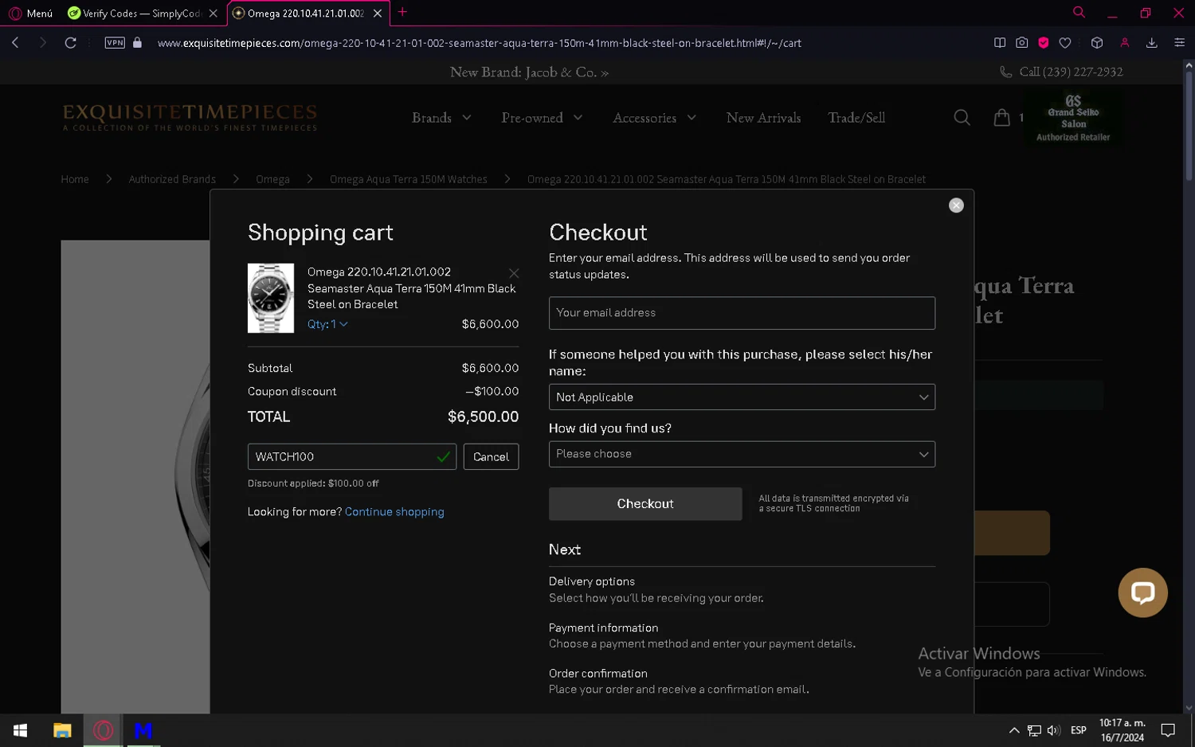Go to the Authorized Brands breadcrumb
The width and height of the screenshot is (1195, 747).
tap(172, 179)
